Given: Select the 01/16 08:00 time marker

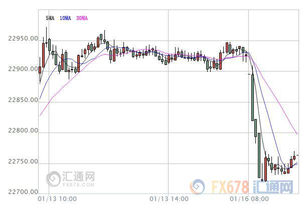Looking at the screenshot, I should [249, 199].
